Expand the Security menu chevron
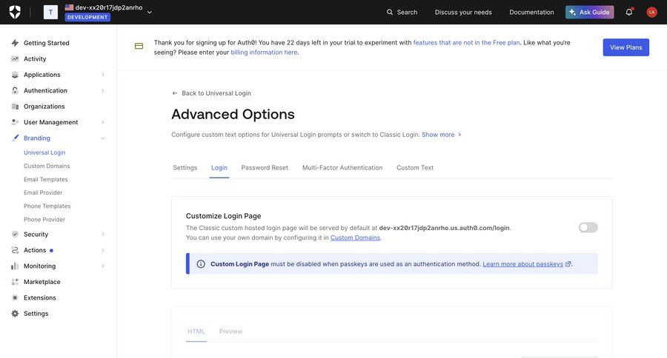Image resolution: width=667 pixels, height=358 pixels. pyautogui.click(x=103, y=234)
